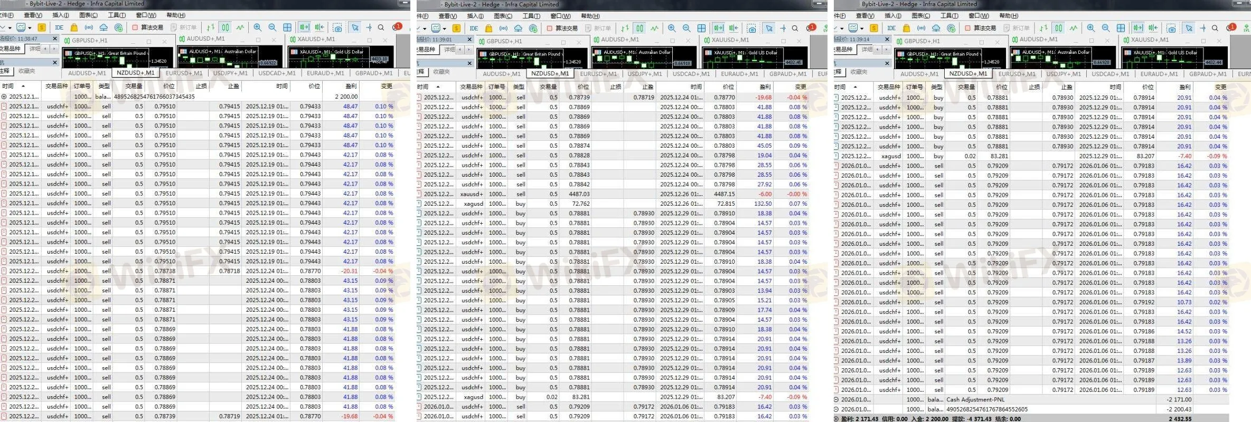Open 查看(V) menu in the left window
1251x422 pixels.
click(33, 15)
